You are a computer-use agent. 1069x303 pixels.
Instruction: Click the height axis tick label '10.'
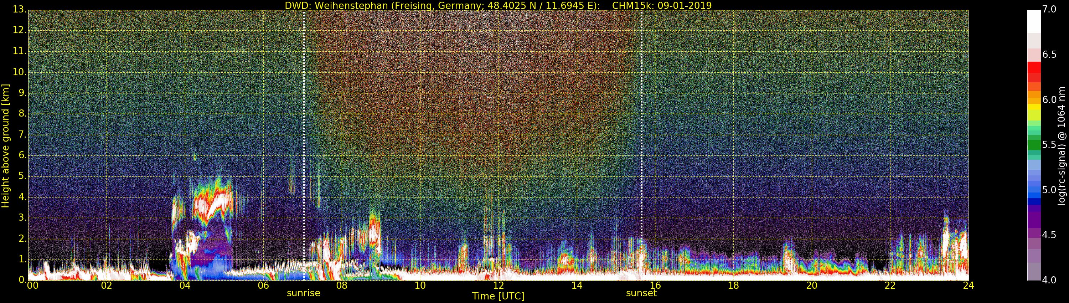pos(20,72)
